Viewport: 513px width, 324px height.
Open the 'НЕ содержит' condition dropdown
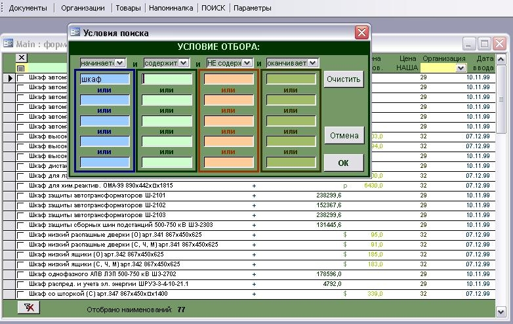click(247, 63)
